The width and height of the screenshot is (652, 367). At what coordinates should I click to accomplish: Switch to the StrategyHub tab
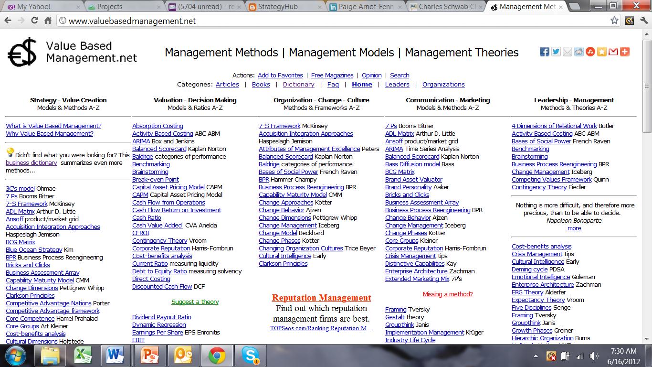point(278,7)
